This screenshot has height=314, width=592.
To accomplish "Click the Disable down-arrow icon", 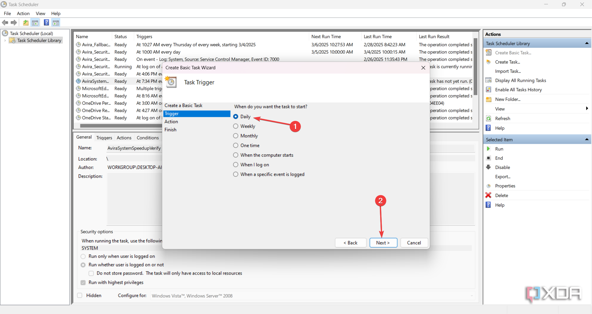I will click(x=488, y=167).
